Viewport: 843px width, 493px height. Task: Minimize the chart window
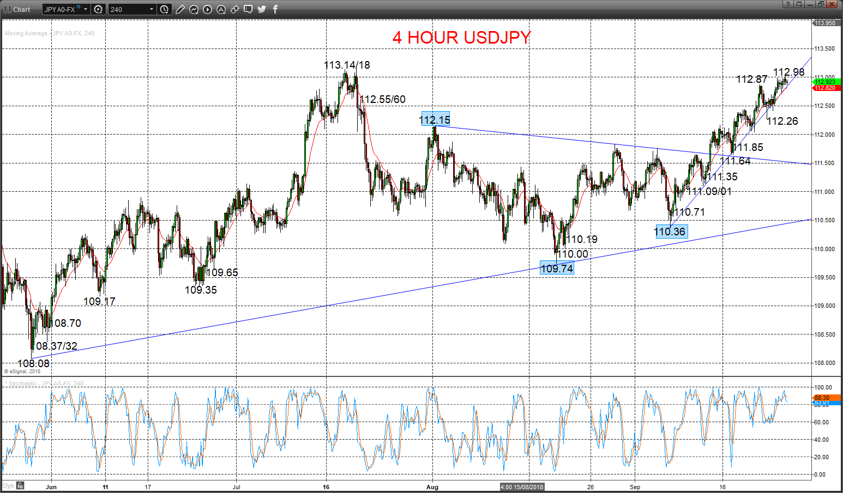tap(810, 4)
